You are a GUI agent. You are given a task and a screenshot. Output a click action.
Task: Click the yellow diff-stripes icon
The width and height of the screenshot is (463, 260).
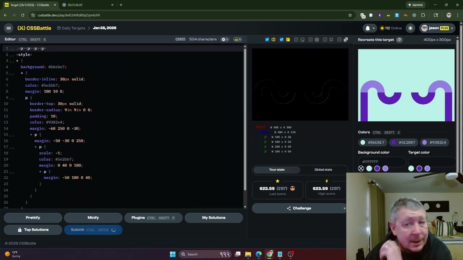[x=288, y=39]
